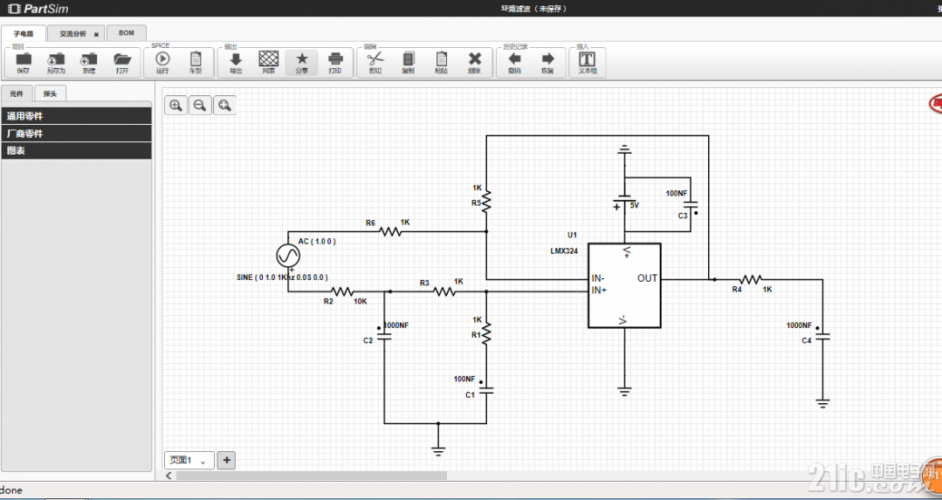
Task: Open the 探头 sidebar tab
Action: (x=51, y=93)
